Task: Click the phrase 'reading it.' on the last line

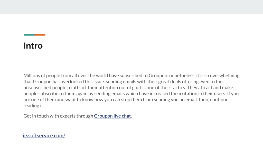Action: [34, 106]
